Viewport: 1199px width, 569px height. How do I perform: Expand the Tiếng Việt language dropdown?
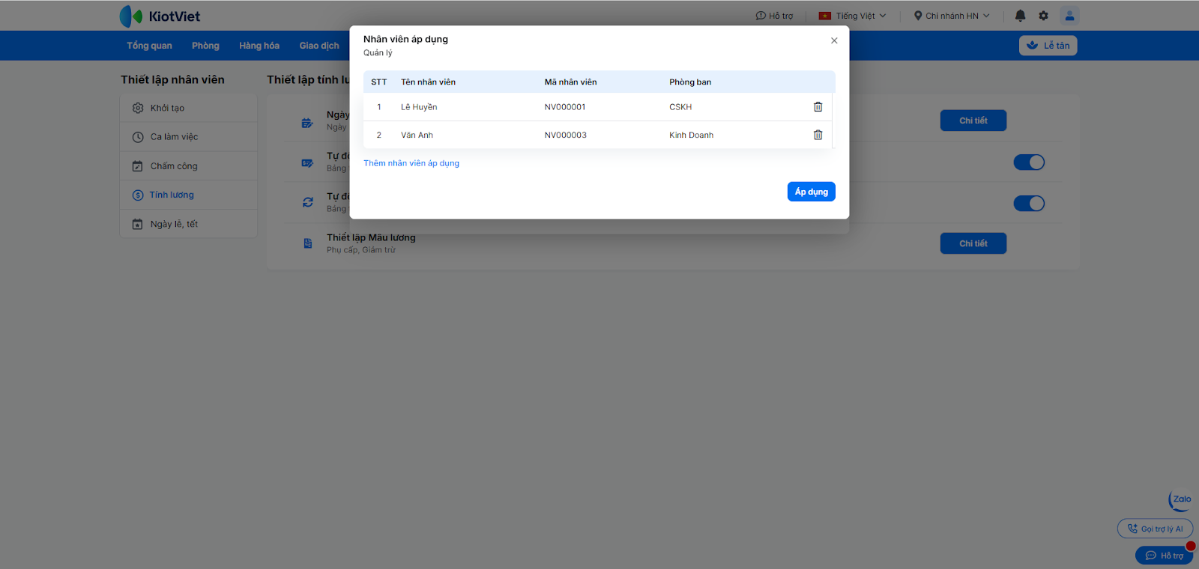[853, 16]
